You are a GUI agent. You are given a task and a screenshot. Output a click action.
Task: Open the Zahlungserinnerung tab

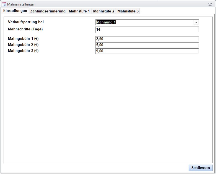(48, 11)
